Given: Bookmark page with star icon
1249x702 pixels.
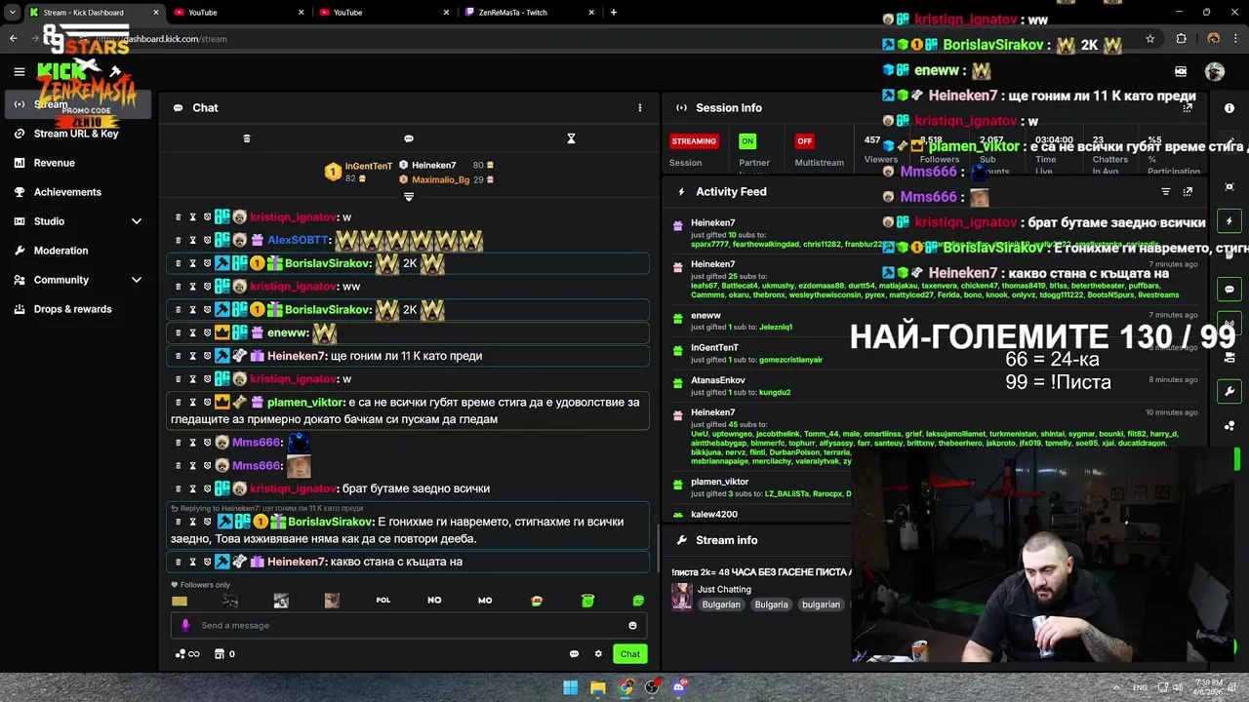Looking at the screenshot, I should pyautogui.click(x=1149, y=39).
